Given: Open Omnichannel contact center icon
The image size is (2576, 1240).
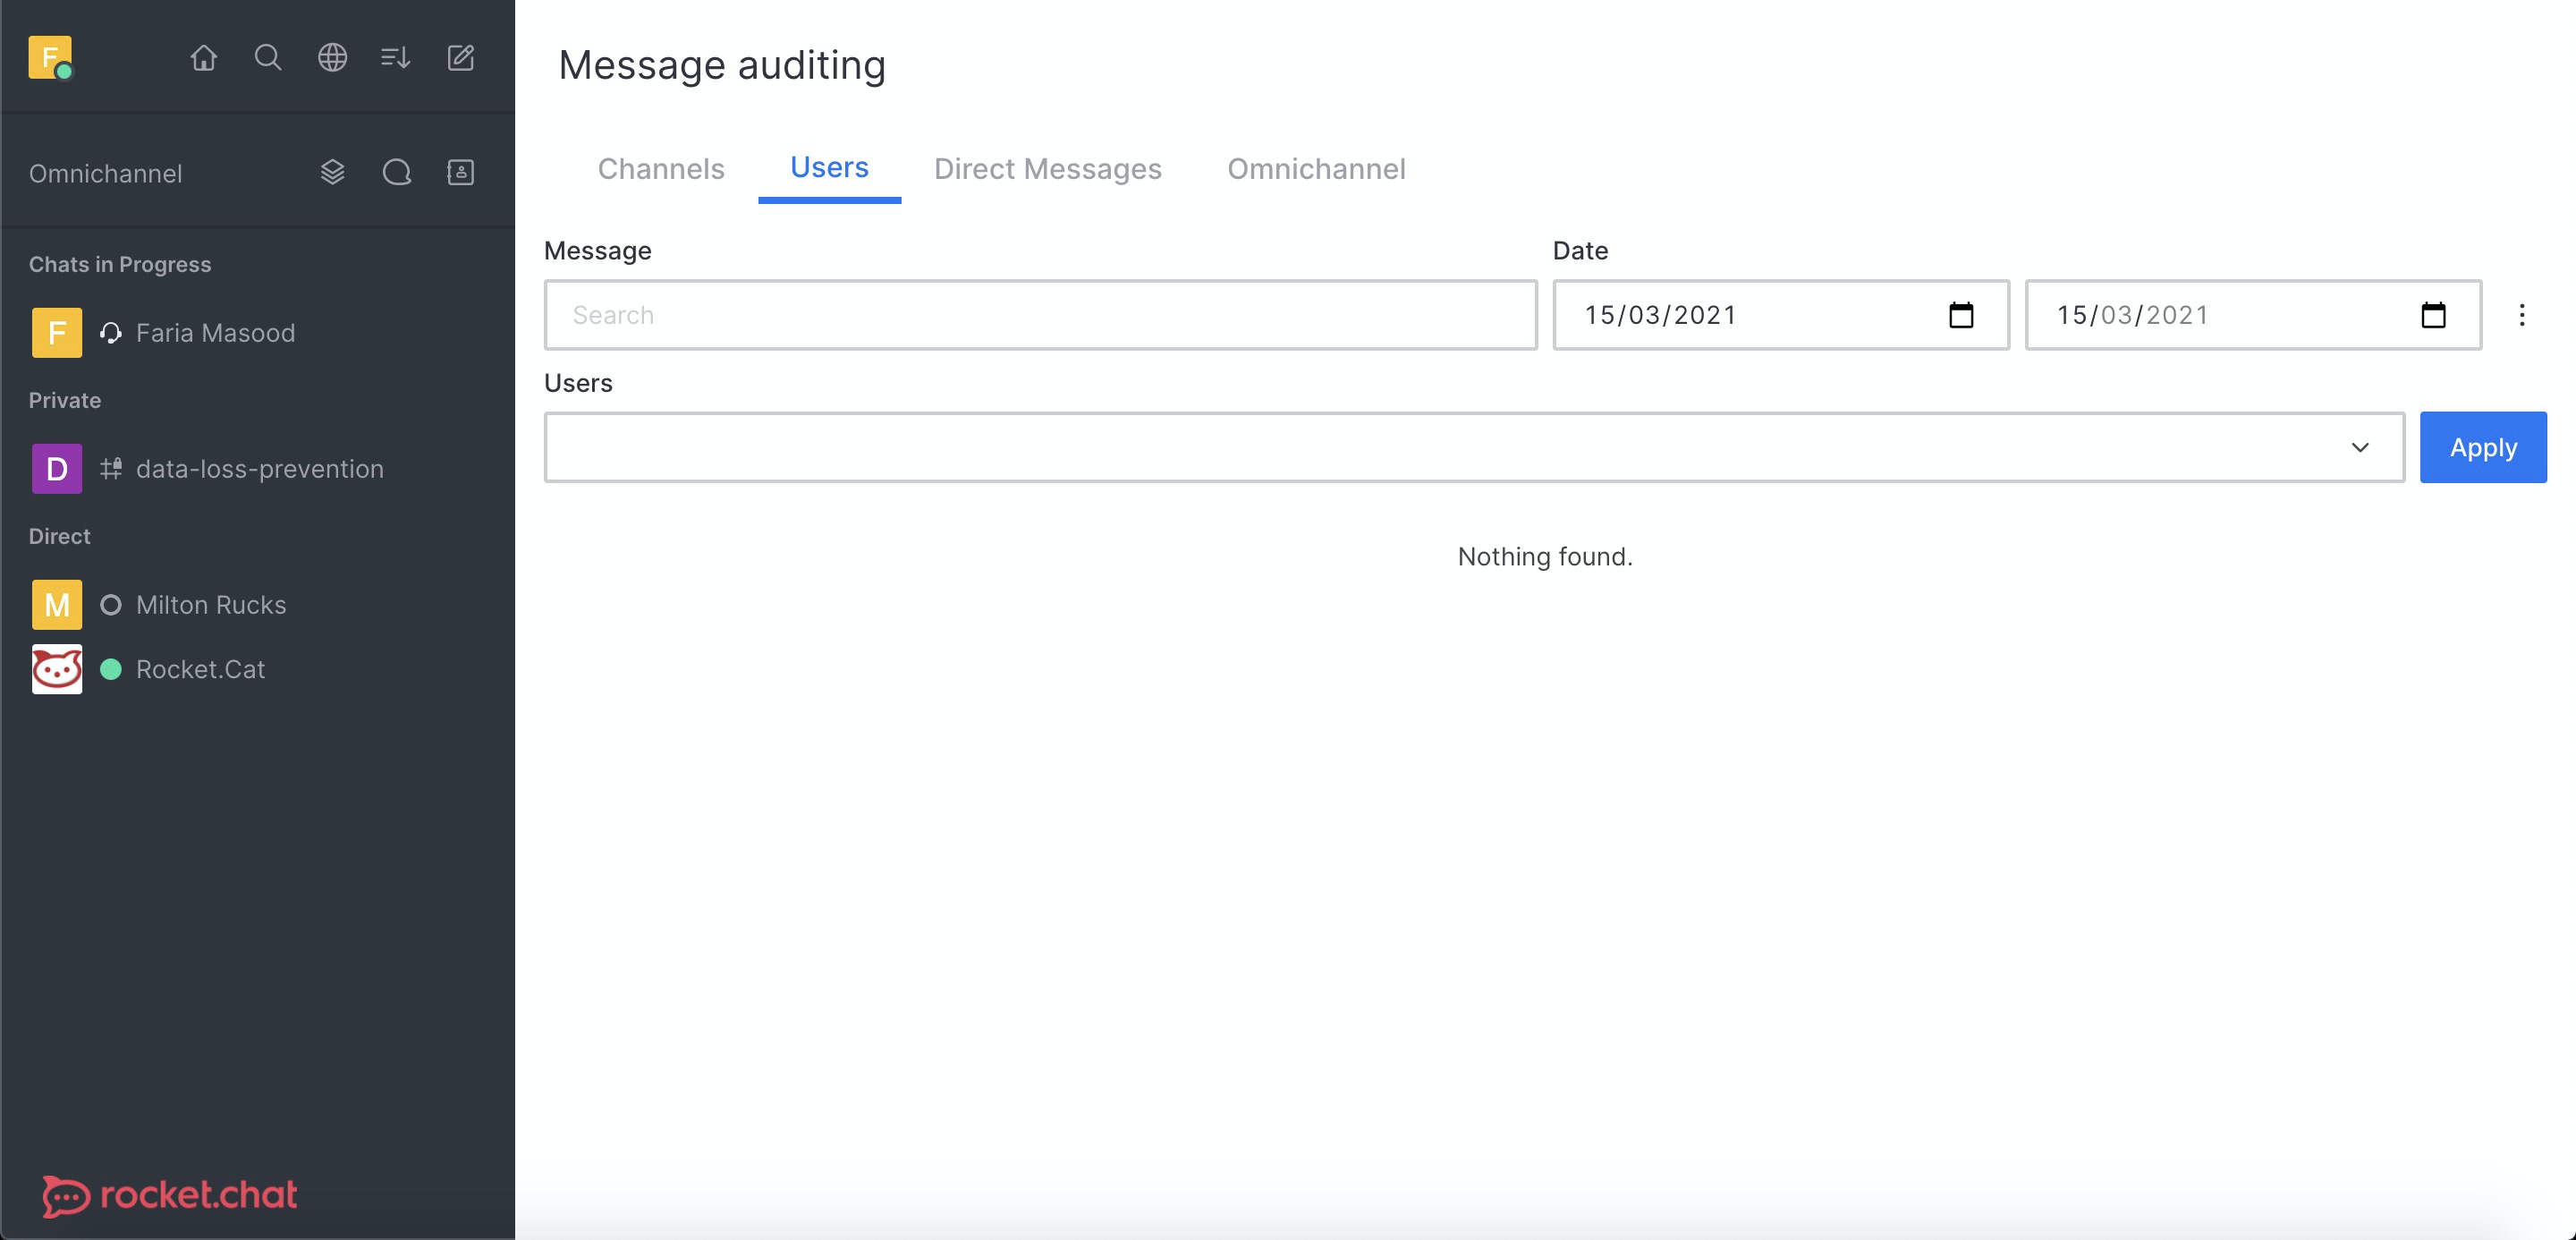Looking at the screenshot, I should click(x=460, y=172).
